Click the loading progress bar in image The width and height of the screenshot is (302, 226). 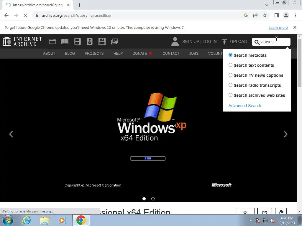tap(148, 158)
